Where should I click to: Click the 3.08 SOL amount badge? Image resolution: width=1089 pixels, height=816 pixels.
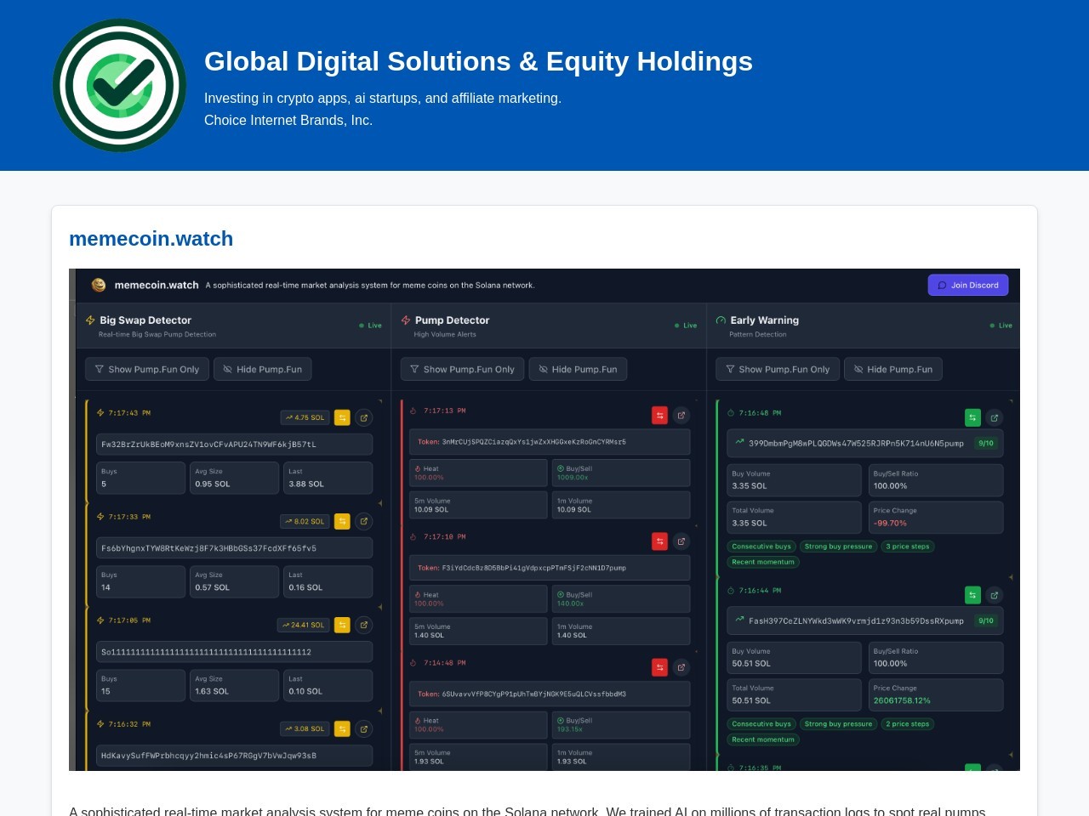coord(305,728)
